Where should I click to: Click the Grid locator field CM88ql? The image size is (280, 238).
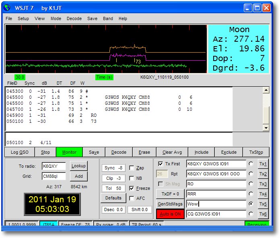(x=54, y=176)
